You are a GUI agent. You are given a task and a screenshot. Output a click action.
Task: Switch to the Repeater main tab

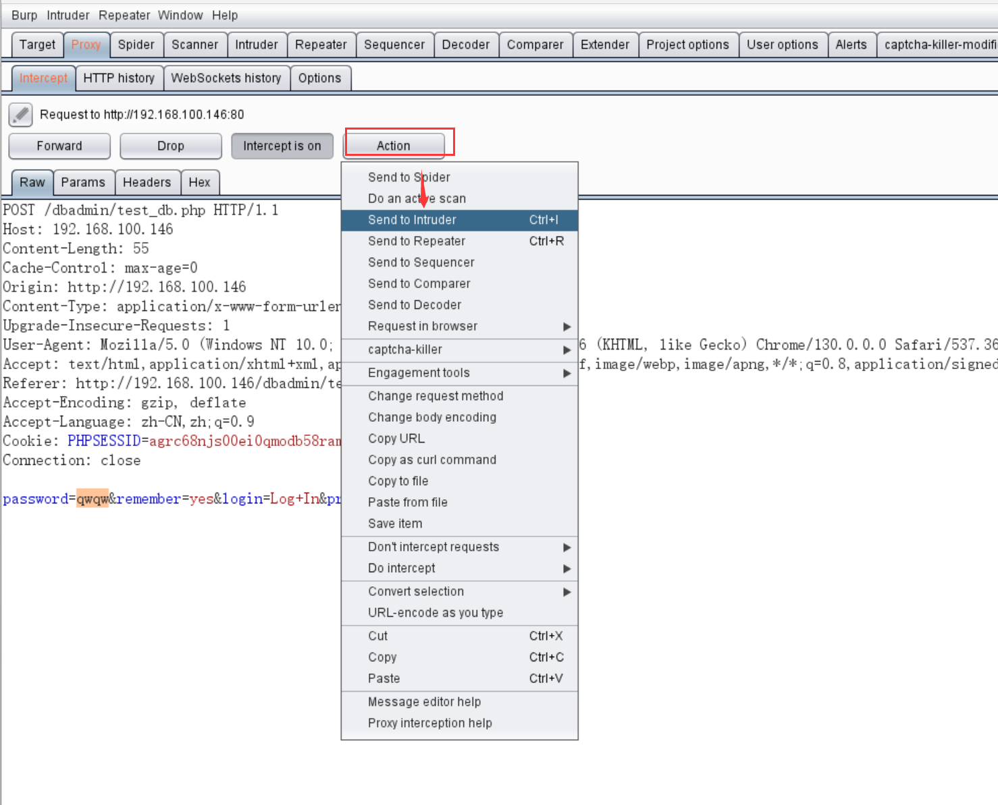point(321,45)
